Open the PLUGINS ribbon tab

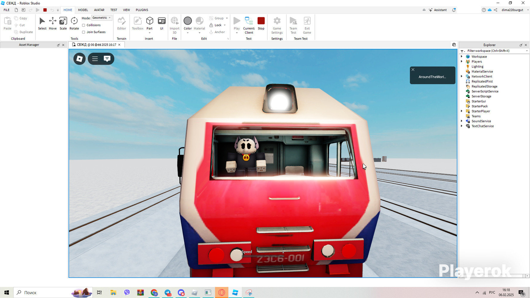tap(142, 10)
